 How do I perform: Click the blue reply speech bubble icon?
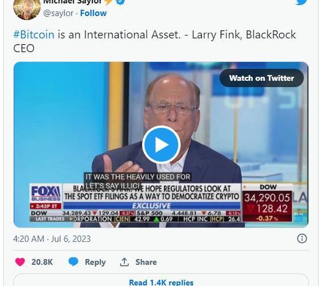click(73, 261)
